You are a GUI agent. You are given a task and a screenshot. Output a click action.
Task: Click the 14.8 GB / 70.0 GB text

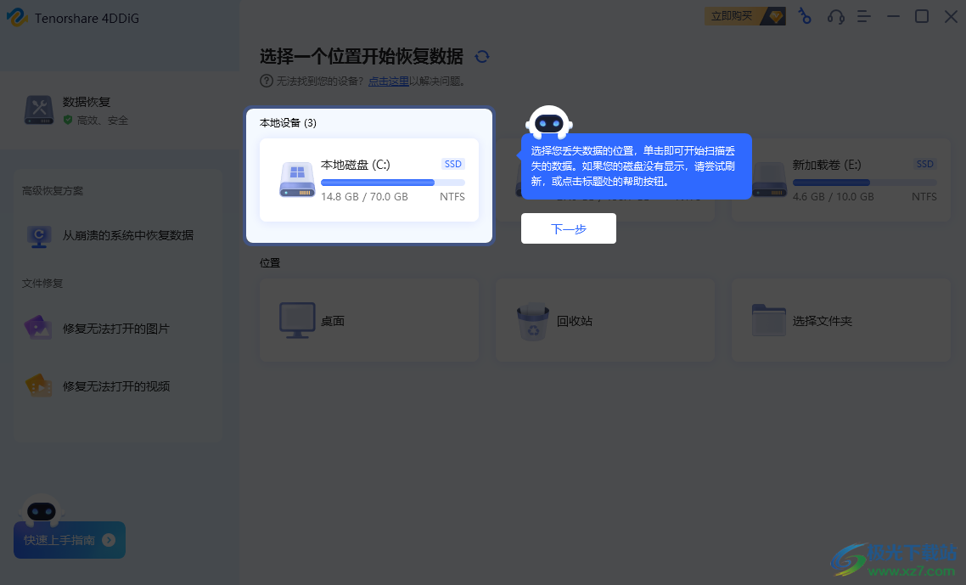(364, 197)
